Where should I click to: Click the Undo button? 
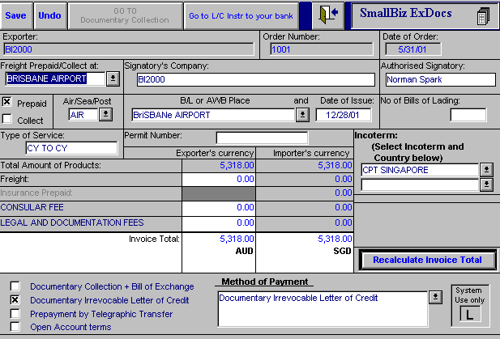pos(49,15)
